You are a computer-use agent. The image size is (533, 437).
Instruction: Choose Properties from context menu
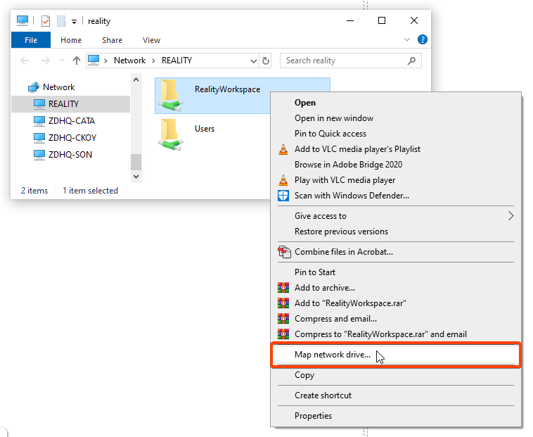(313, 415)
